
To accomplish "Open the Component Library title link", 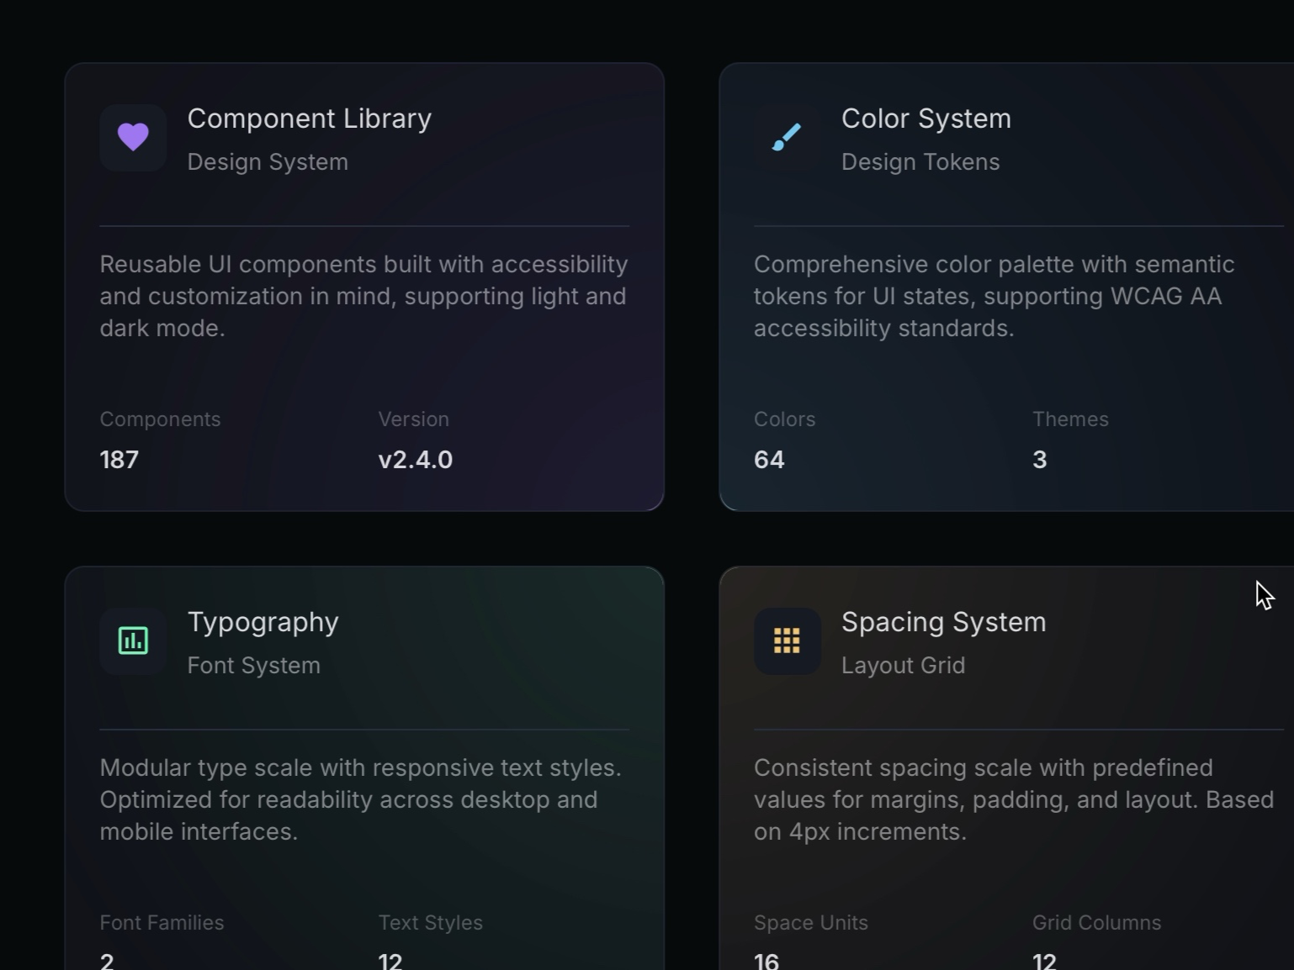I will [310, 119].
